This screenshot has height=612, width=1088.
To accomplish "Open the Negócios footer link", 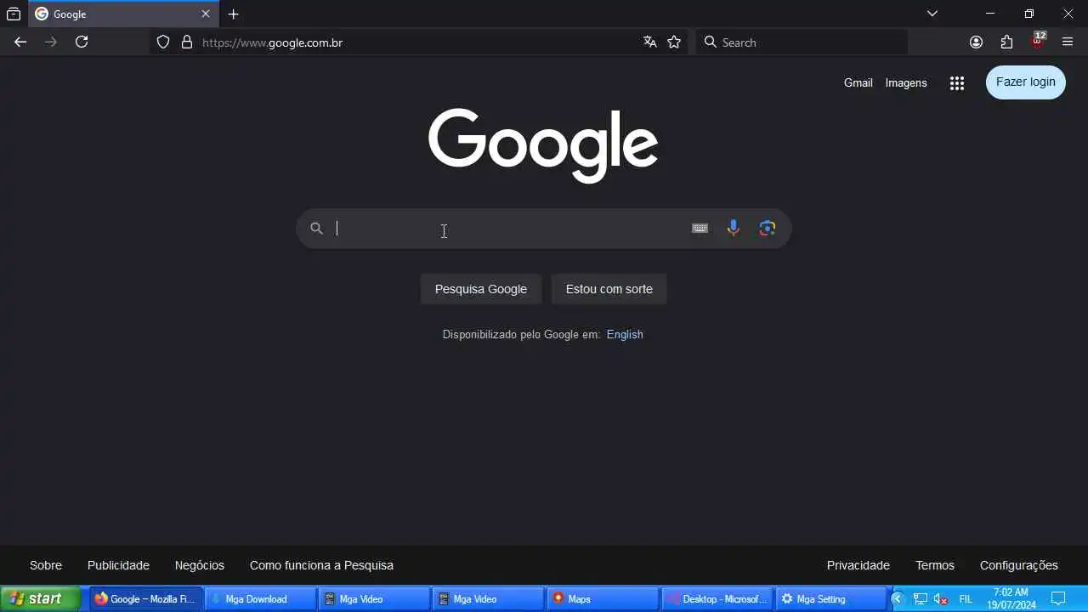I will (200, 565).
